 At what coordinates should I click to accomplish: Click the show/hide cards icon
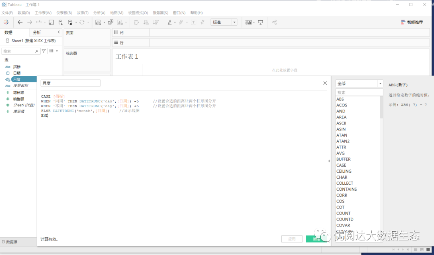tap(249, 22)
